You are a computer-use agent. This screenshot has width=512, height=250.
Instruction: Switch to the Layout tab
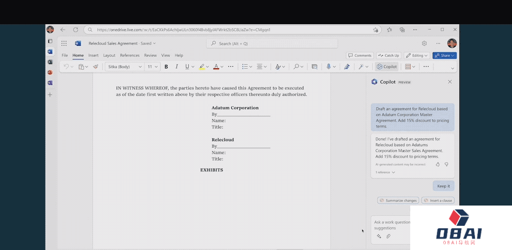pyautogui.click(x=109, y=55)
